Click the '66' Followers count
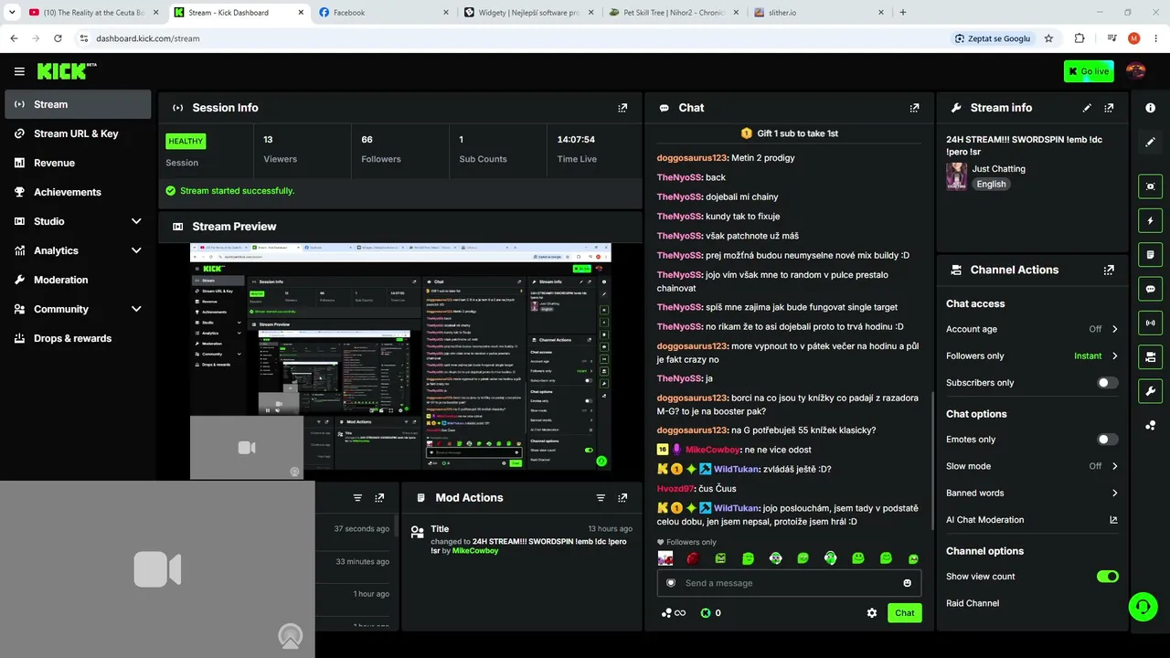This screenshot has width=1170, height=658. click(x=367, y=140)
